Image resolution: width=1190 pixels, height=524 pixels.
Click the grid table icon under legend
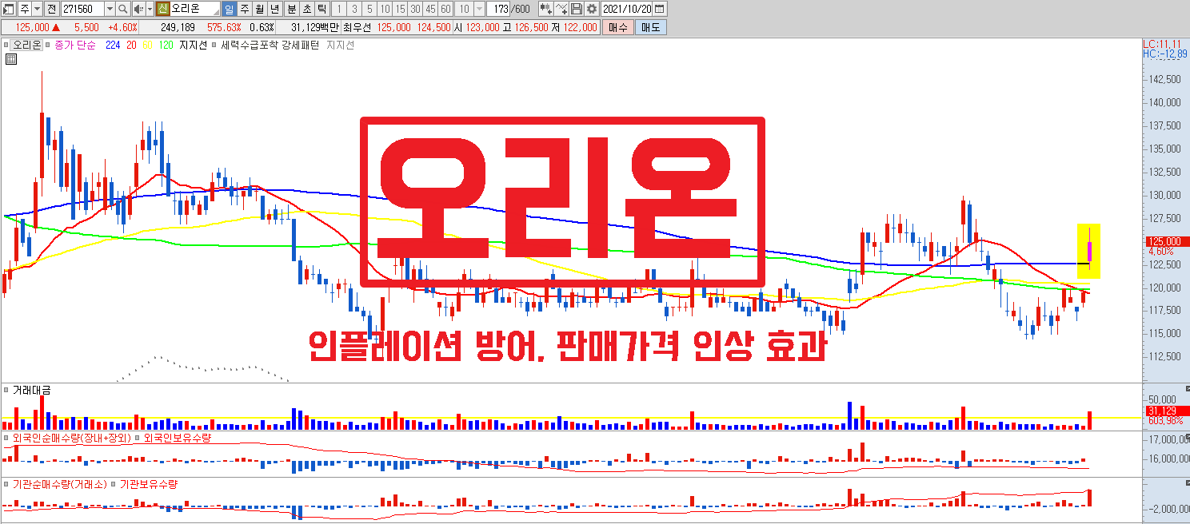pos(12,59)
